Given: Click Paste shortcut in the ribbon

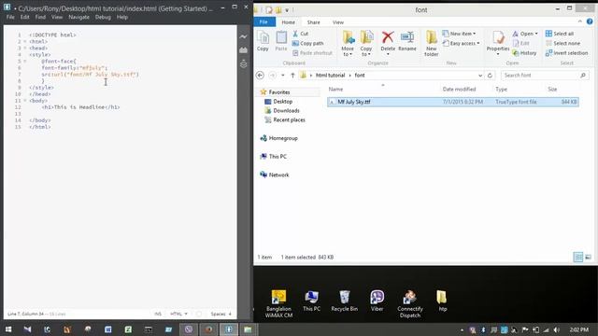Looking at the screenshot, I should click(312, 53).
